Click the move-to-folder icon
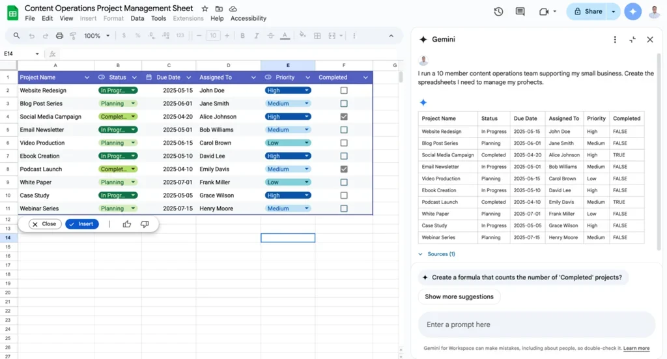 click(x=219, y=8)
